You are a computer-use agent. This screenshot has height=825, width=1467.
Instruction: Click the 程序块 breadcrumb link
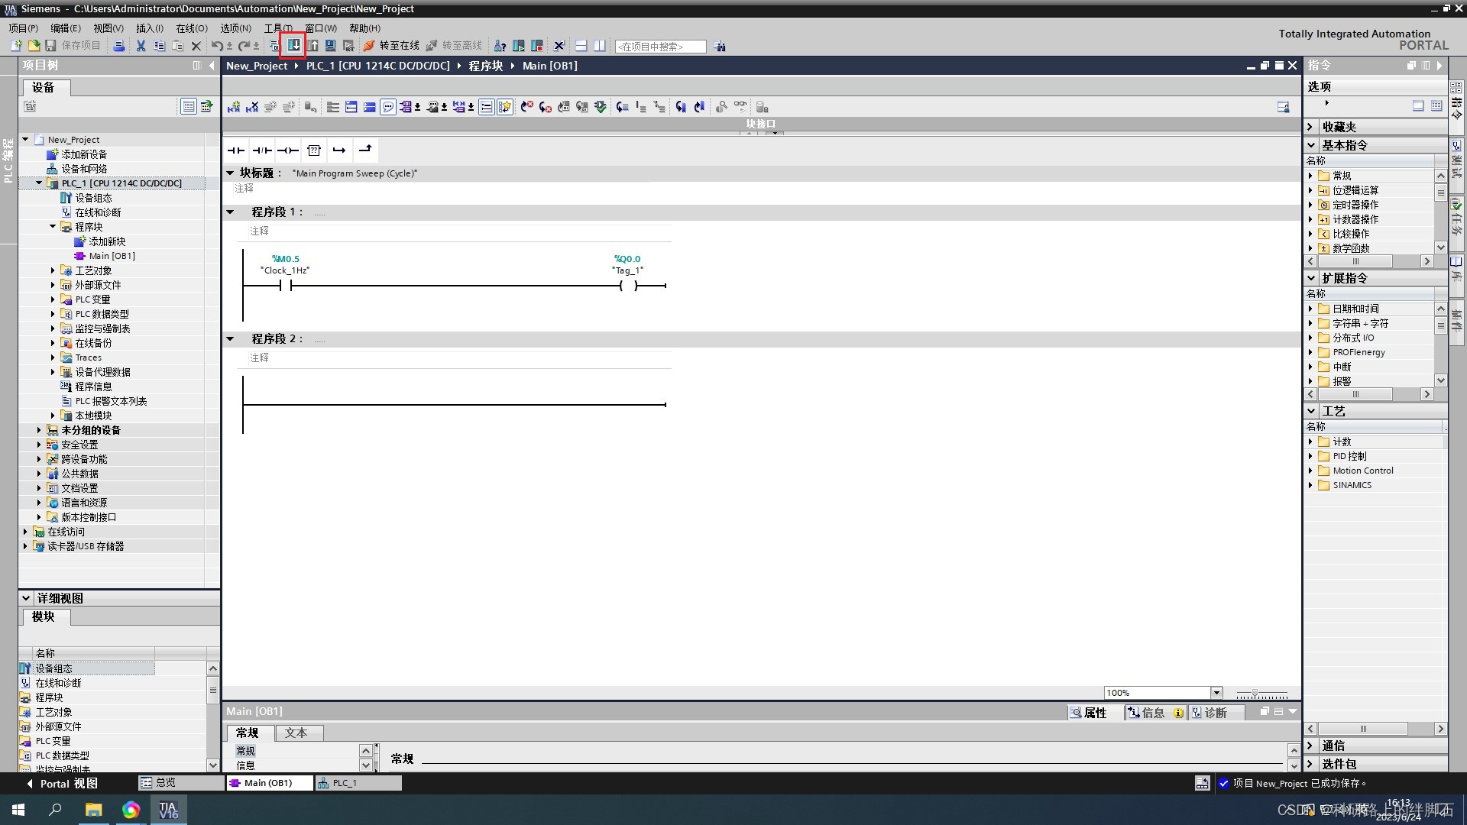click(x=486, y=66)
